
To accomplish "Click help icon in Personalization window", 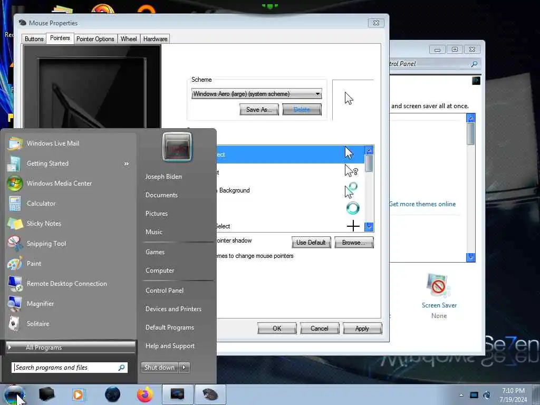I will pos(476,81).
